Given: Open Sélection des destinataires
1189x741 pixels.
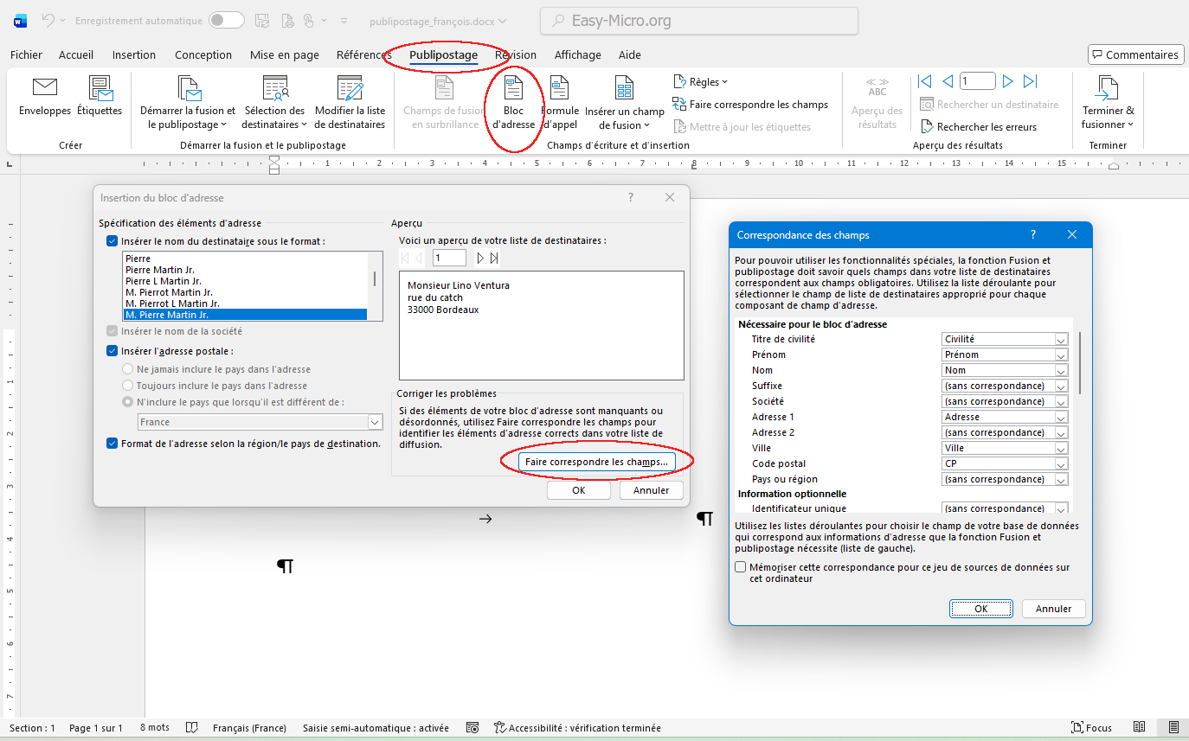Looking at the screenshot, I should (x=274, y=101).
